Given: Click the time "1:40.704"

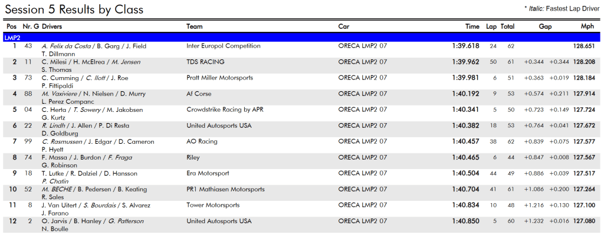Looking at the screenshot, I should pyautogui.click(x=466, y=190).
